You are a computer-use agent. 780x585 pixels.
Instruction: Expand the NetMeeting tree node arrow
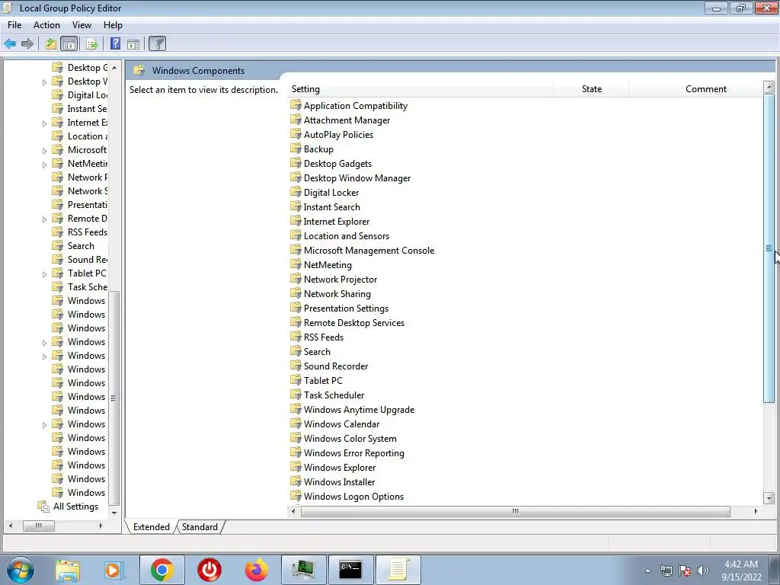coord(44,165)
